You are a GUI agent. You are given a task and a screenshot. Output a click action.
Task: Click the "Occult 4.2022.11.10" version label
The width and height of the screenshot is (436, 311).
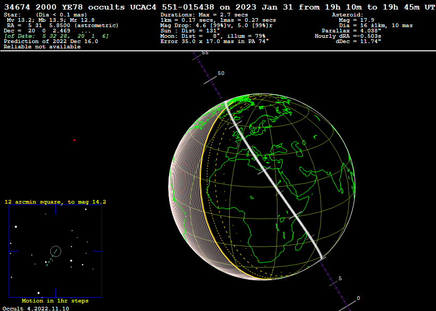tap(36, 308)
